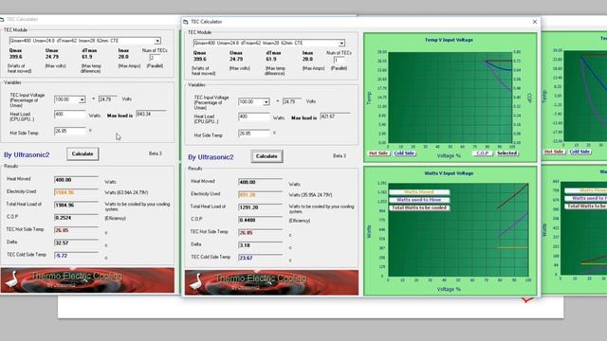Close the front TEC Calculator window
The image size is (607, 341).
[535, 22]
